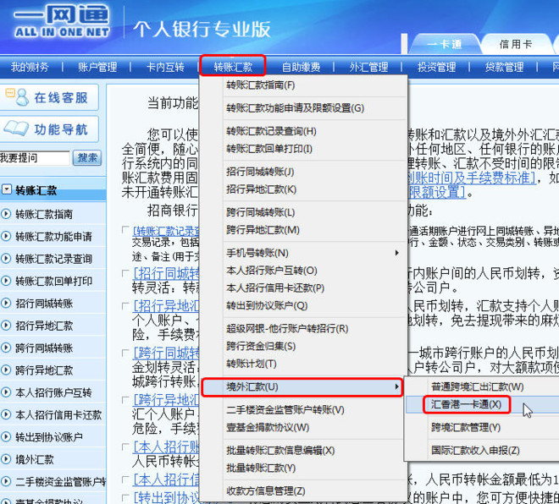The width and height of the screenshot is (559, 504).
Task: Choose 转账计划(T) menu entry
Action: click(x=252, y=364)
